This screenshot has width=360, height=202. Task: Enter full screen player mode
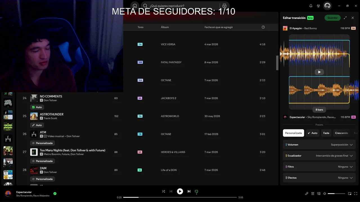[356, 194]
